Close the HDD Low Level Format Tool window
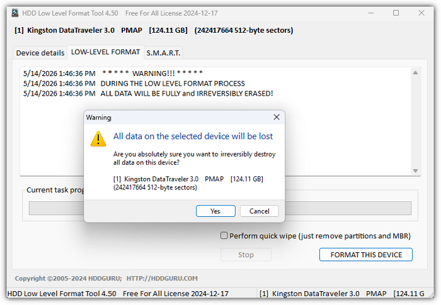This screenshot has width=441, height=305. pyautogui.click(x=421, y=13)
